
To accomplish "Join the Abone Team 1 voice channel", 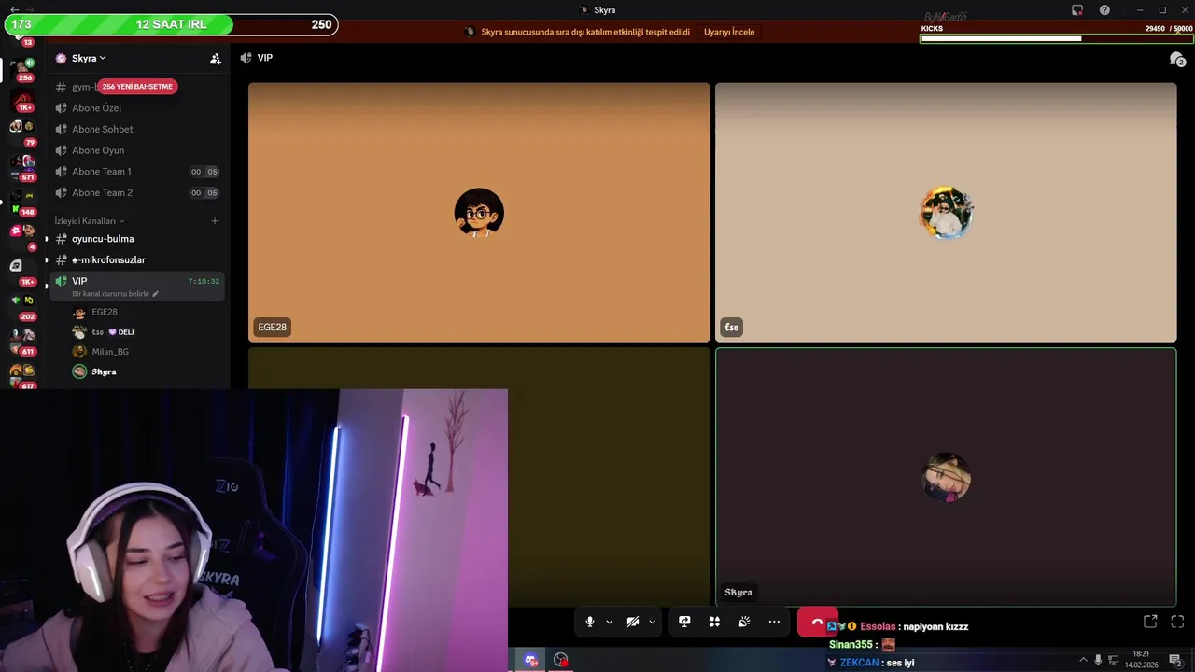I will (138, 172).
